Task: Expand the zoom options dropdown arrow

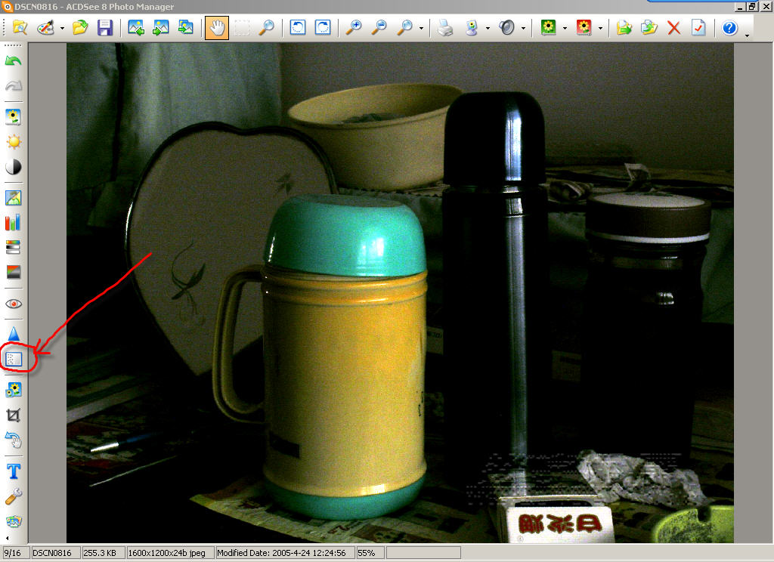Action: click(420, 29)
